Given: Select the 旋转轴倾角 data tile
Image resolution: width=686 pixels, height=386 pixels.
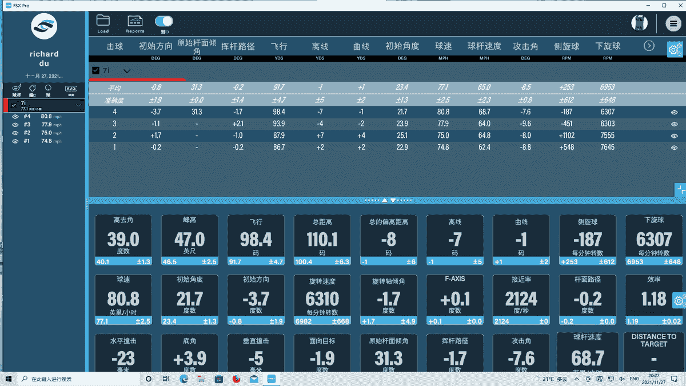Looking at the screenshot, I should pyautogui.click(x=389, y=300).
